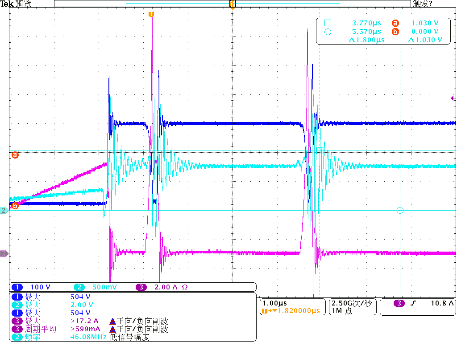The height and width of the screenshot is (342, 457).
Task: Click channel 3 badge in 周期平均 row
Action: coord(17,329)
